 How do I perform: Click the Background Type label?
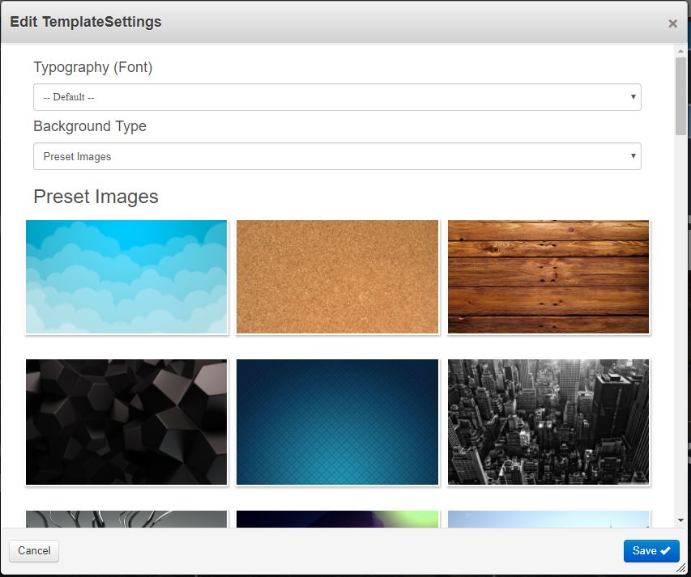[x=90, y=126]
